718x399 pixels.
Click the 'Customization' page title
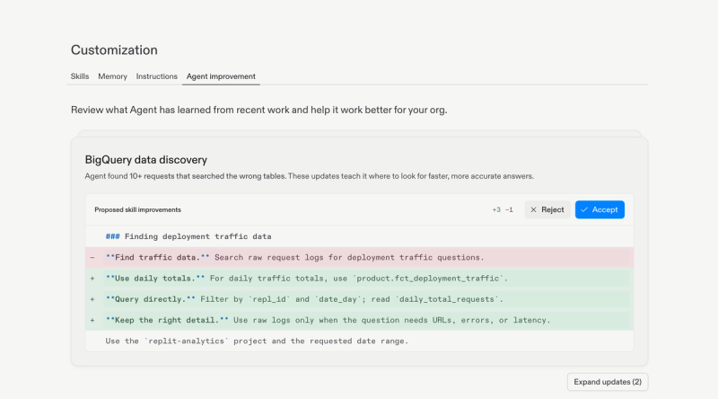[x=114, y=50]
